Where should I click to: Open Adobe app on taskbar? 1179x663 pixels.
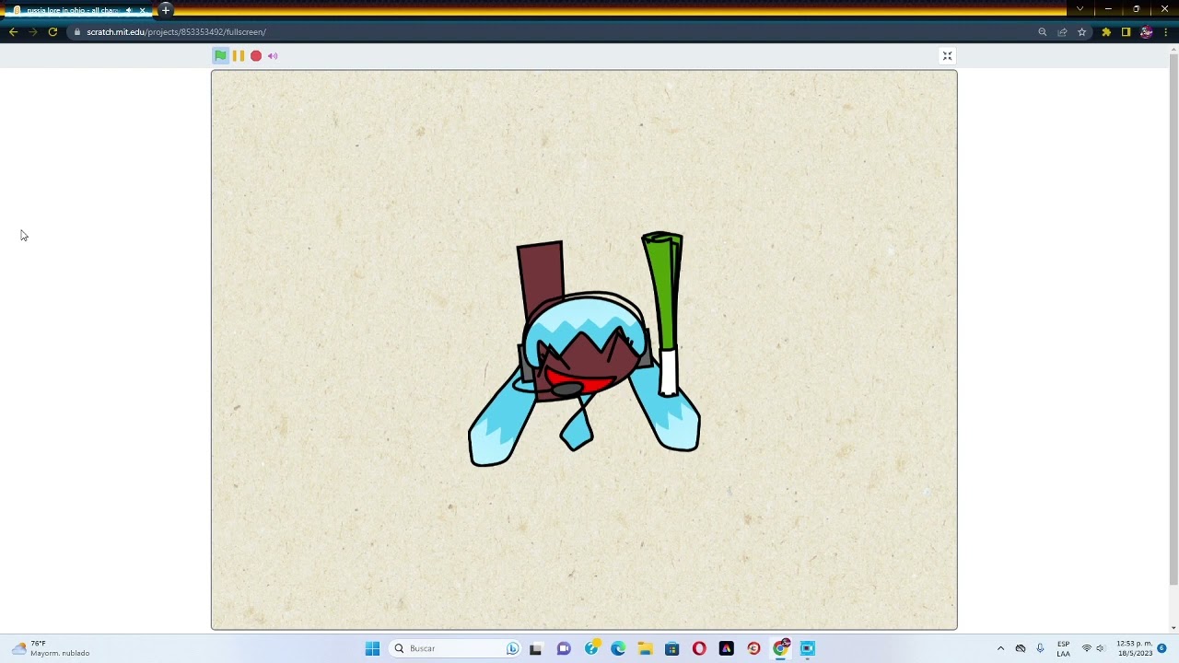pyautogui.click(x=727, y=648)
